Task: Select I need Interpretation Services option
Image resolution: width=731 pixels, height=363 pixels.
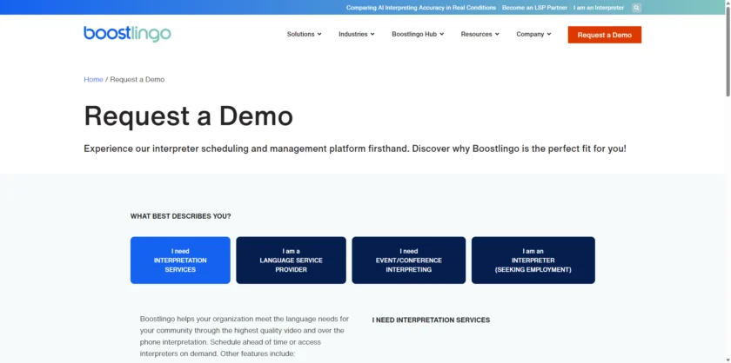Action: pos(180,261)
